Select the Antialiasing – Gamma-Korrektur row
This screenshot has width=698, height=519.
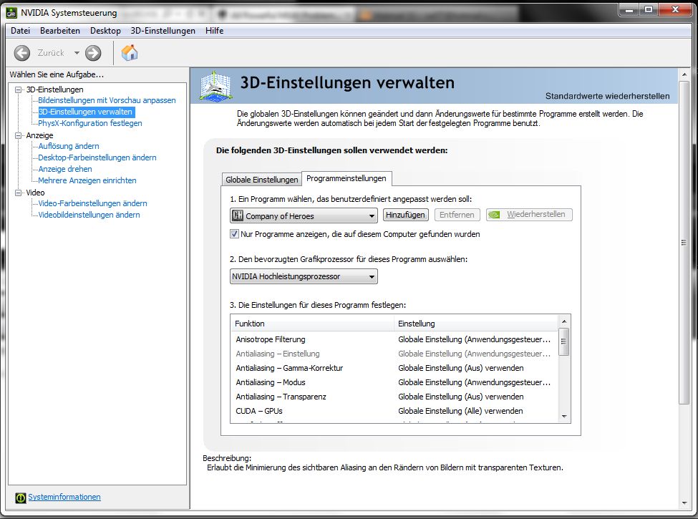coord(394,368)
